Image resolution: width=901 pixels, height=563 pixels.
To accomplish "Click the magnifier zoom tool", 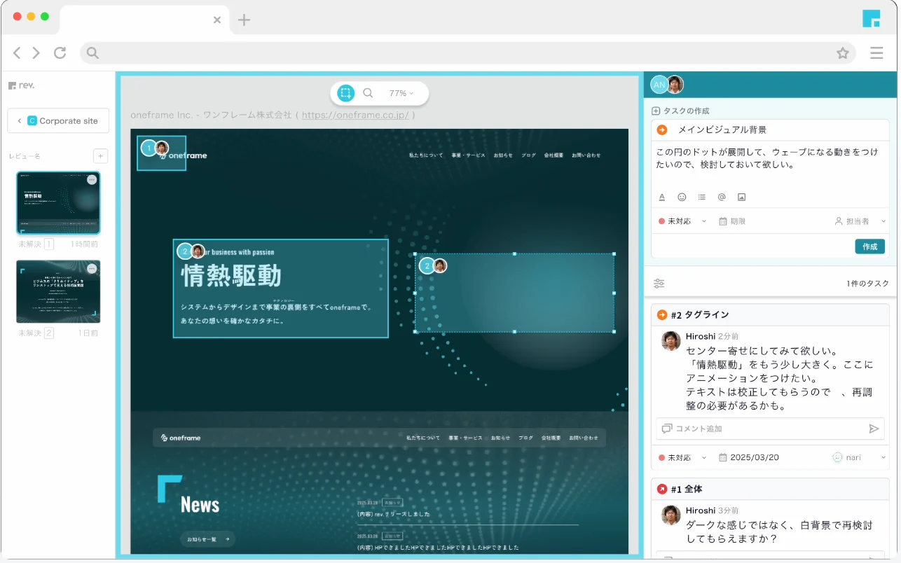I will point(368,93).
